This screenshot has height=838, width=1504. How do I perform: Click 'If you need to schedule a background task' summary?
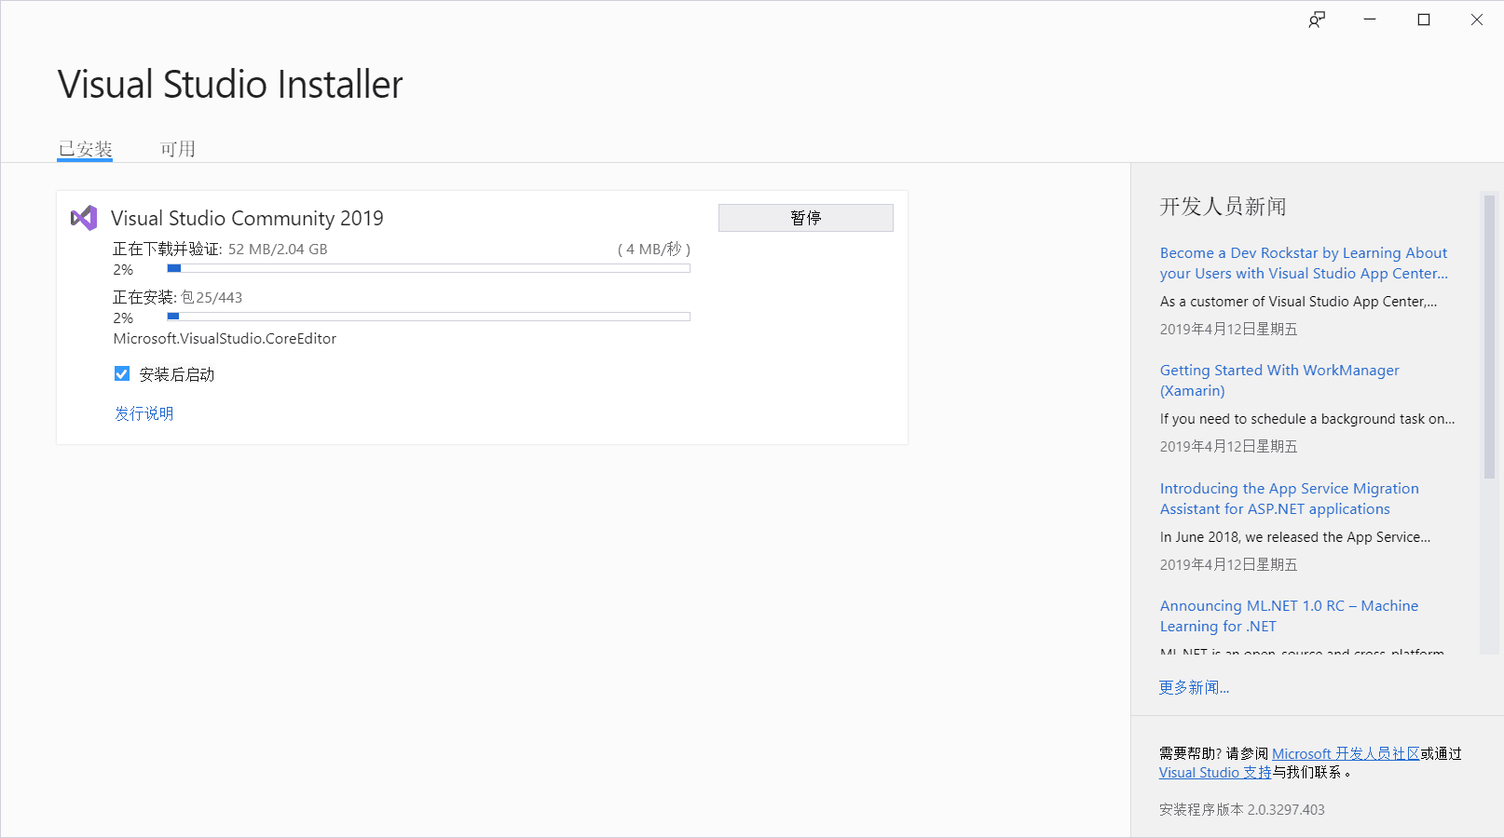click(x=1307, y=419)
